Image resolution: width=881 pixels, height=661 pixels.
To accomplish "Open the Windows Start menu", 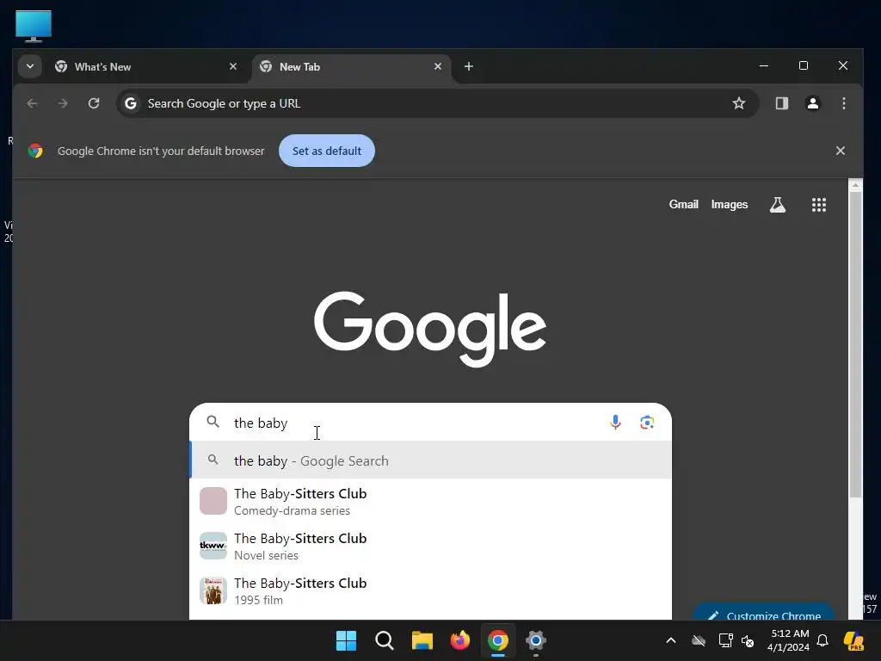I will tap(346, 640).
